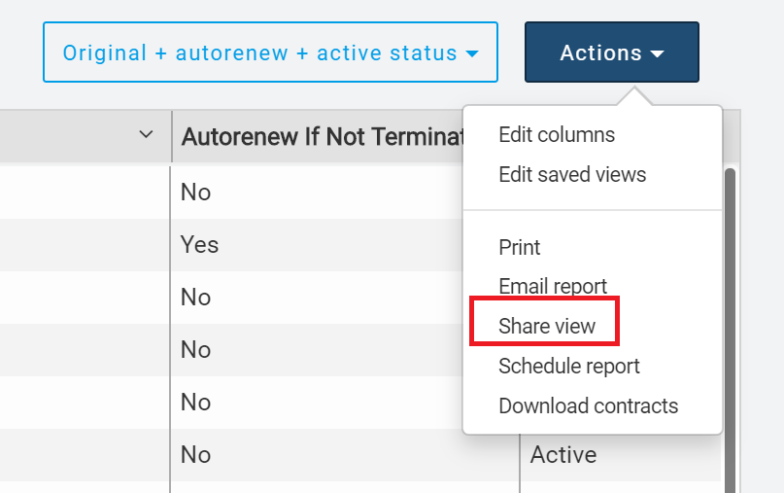The width and height of the screenshot is (784, 493).
Task: Select Share view menu entry
Action: pyautogui.click(x=547, y=326)
